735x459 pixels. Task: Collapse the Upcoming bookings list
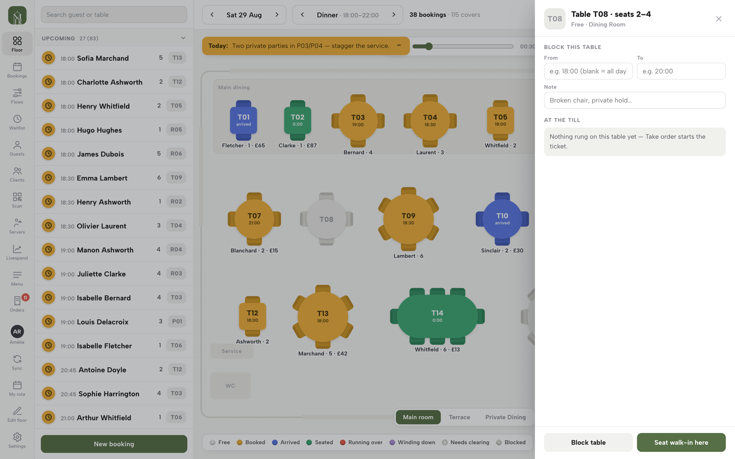click(x=183, y=38)
